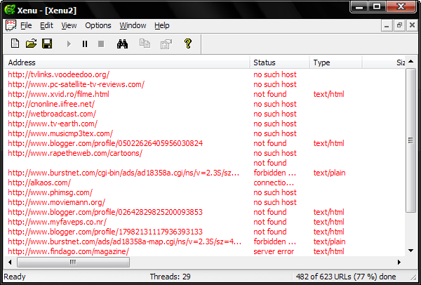Click the properties toolbar icon
This screenshot has width=421, height=285.
(166, 44)
